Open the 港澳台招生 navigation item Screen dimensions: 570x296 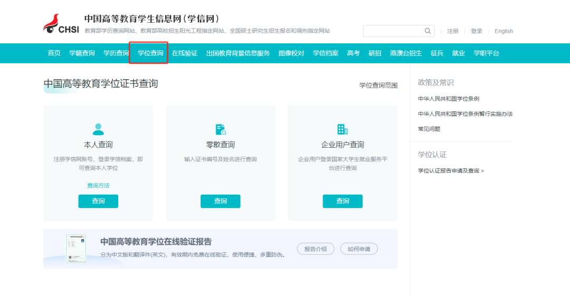[406, 53]
